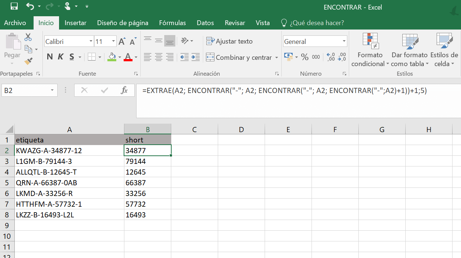Switch to the Insertar tab

(75, 23)
